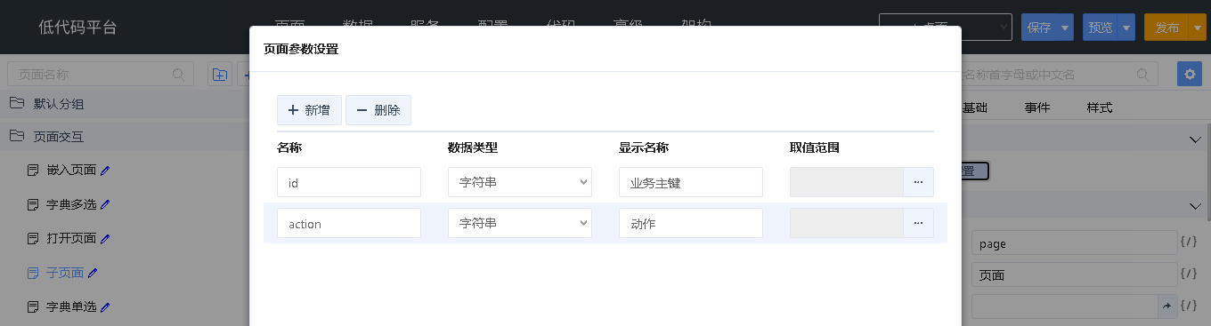
Task: Switch to the 样式 style tab
Action: 1100,108
